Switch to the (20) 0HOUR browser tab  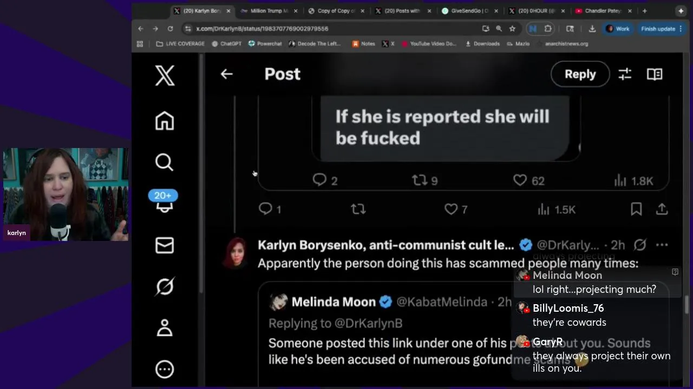click(537, 11)
